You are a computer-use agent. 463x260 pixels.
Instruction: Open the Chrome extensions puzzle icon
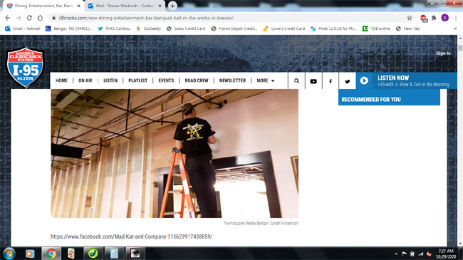[434, 18]
